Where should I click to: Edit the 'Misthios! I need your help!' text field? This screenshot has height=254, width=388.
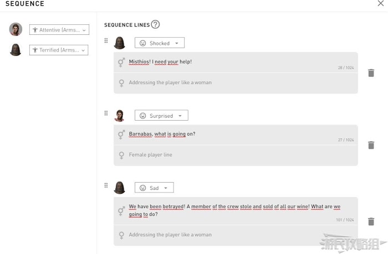(x=236, y=63)
